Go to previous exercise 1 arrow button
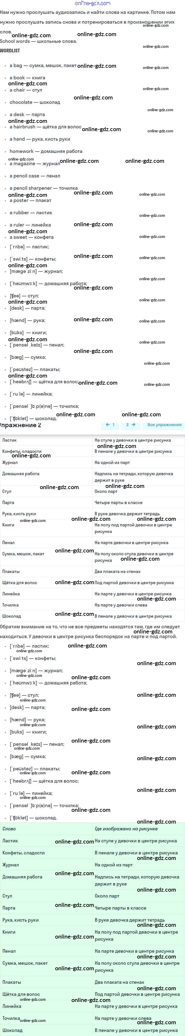185x1036 pixels. [x=110, y=425]
